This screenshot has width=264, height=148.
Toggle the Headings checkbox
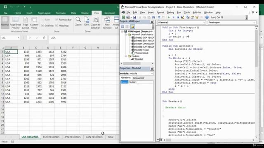pyautogui.click(x=57, y=25)
